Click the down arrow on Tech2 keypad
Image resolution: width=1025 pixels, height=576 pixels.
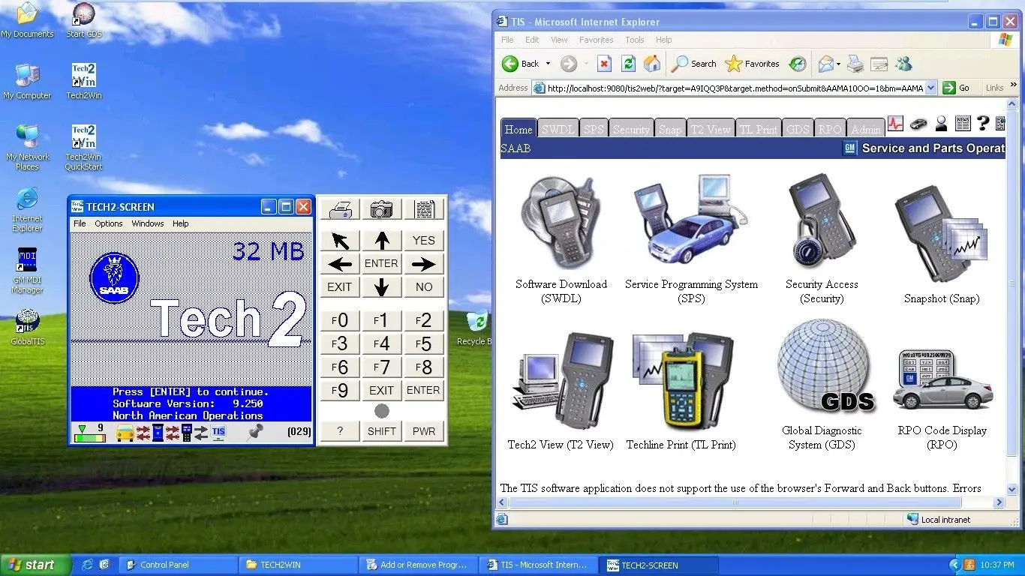tap(381, 286)
